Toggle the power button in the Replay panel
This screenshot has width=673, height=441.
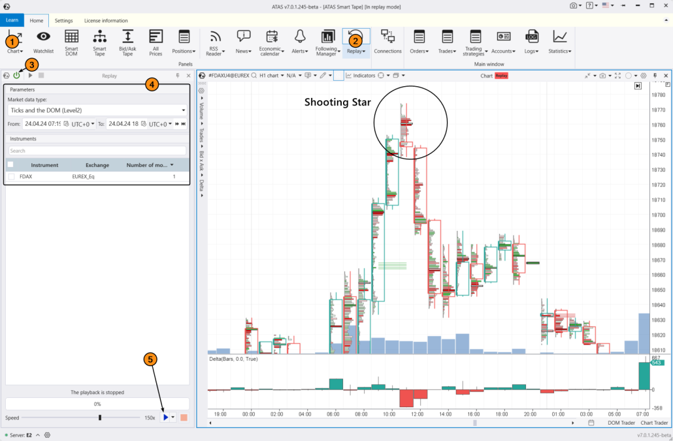click(x=17, y=75)
